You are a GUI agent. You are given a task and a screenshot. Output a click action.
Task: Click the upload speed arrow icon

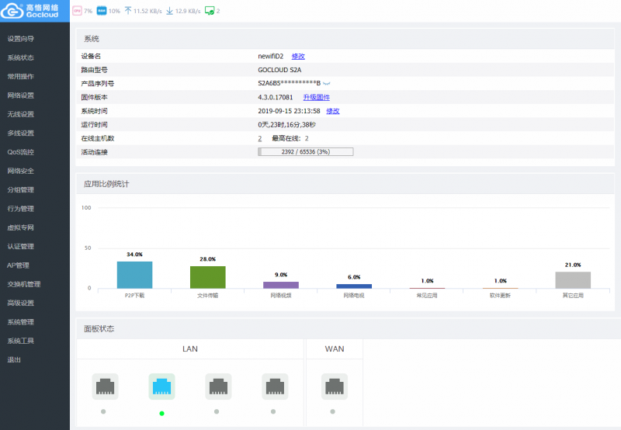127,11
